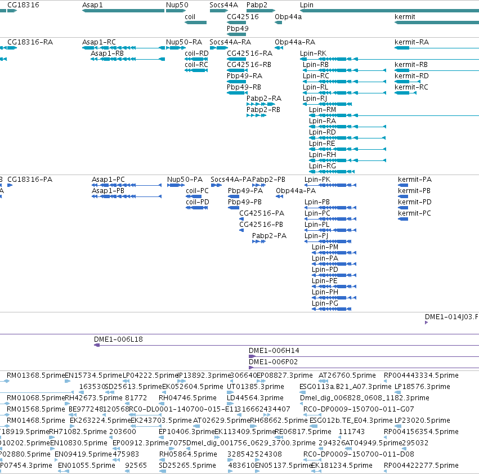Open the Nup50-RA transcript label
The width and height of the screenshot is (479, 474).
[184, 42]
